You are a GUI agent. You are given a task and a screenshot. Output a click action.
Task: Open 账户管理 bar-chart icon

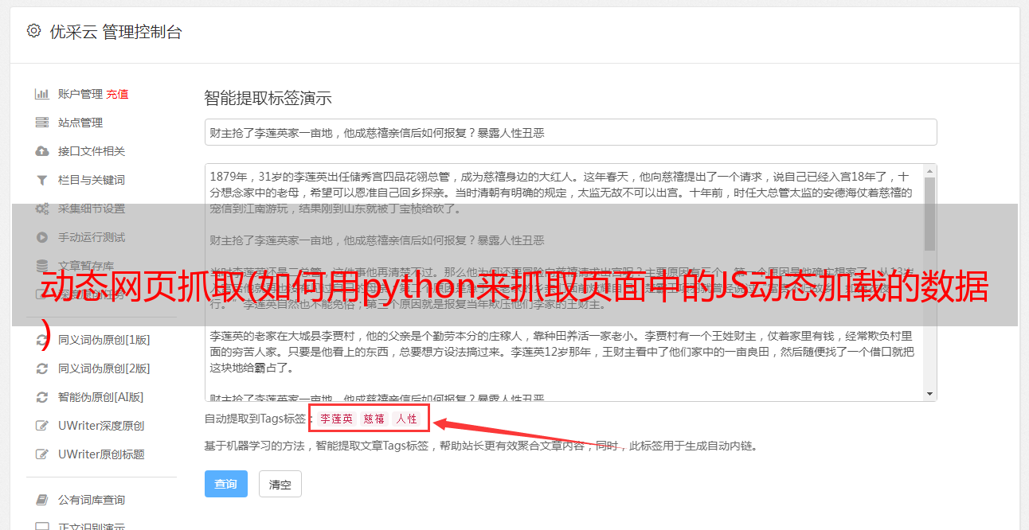click(42, 94)
